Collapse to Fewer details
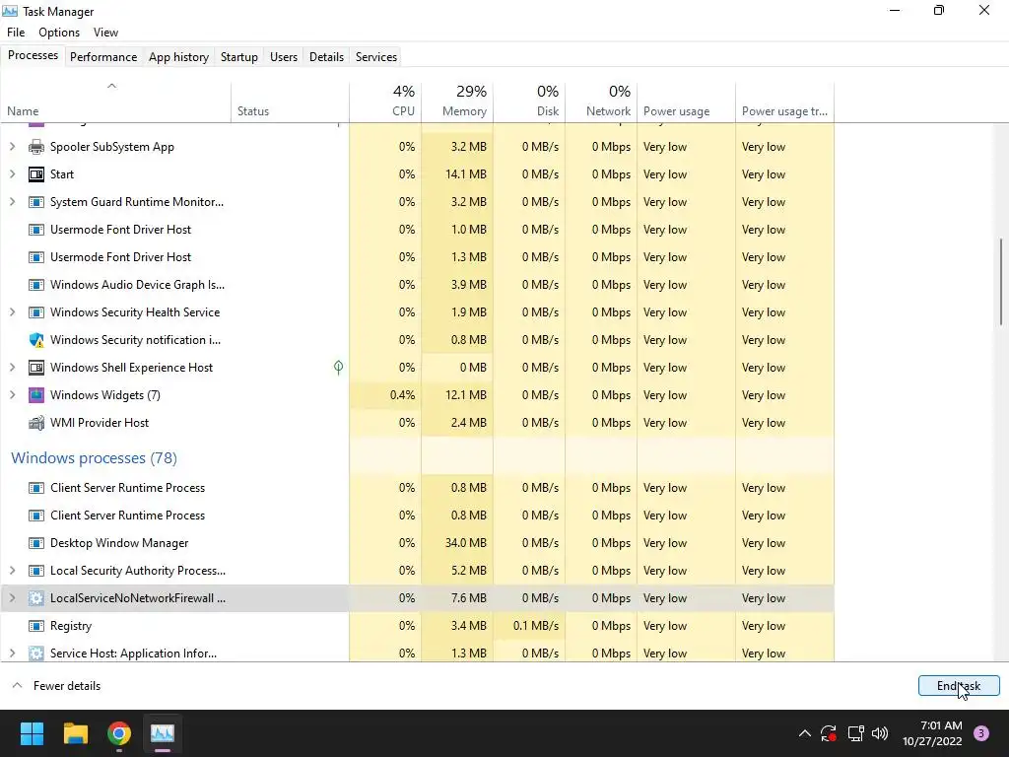The image size is (1009, 757). 56,686
